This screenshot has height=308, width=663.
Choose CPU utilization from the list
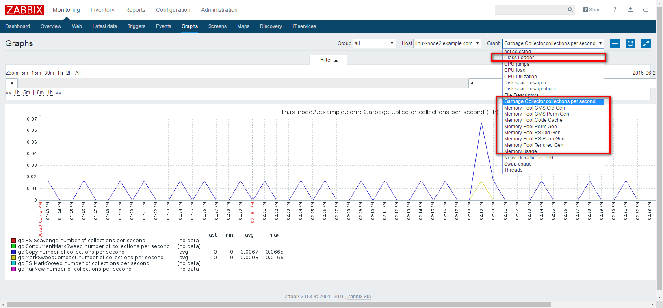click(x=553, y=77)
